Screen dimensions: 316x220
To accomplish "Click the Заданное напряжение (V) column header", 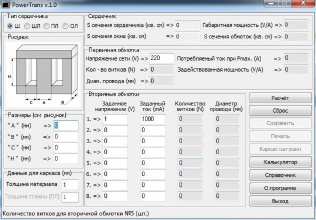I will (x=115, y=106).
